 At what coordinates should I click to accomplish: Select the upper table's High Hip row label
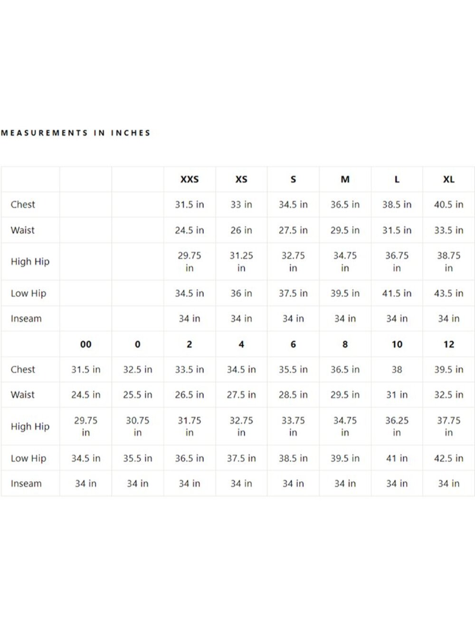30,262
